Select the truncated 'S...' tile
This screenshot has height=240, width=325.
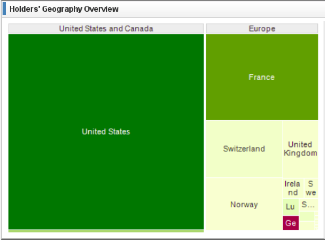pyautogui.click(x=309, y=205)
